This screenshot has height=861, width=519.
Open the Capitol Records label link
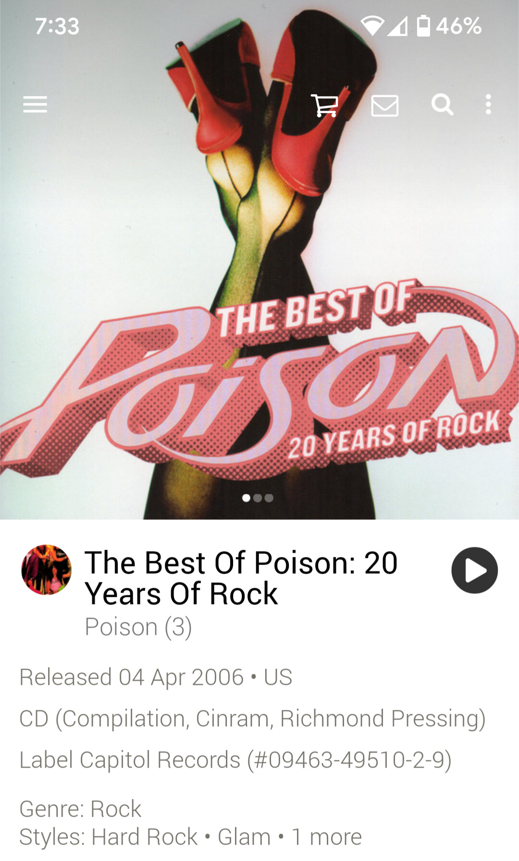point(160,760)
